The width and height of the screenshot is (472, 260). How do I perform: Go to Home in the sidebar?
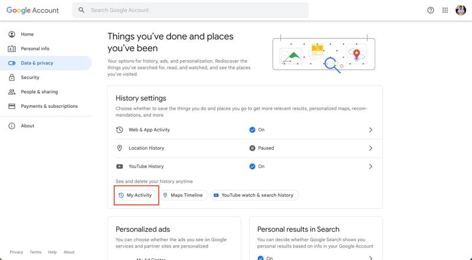click(x=27, y=34)
